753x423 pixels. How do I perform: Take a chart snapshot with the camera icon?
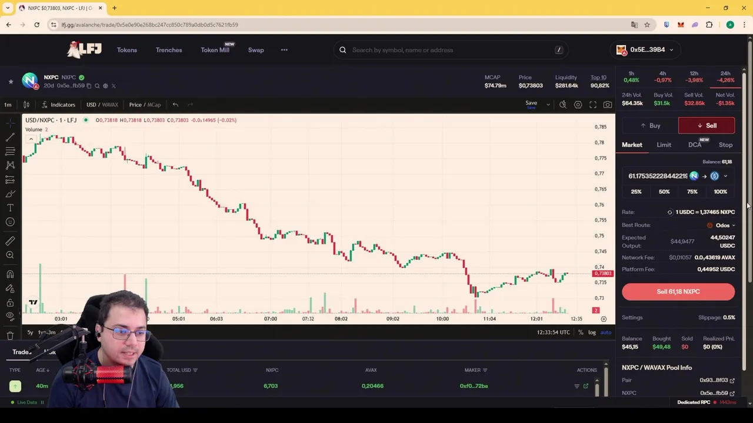pyautogui.click(x=608, y=105)
